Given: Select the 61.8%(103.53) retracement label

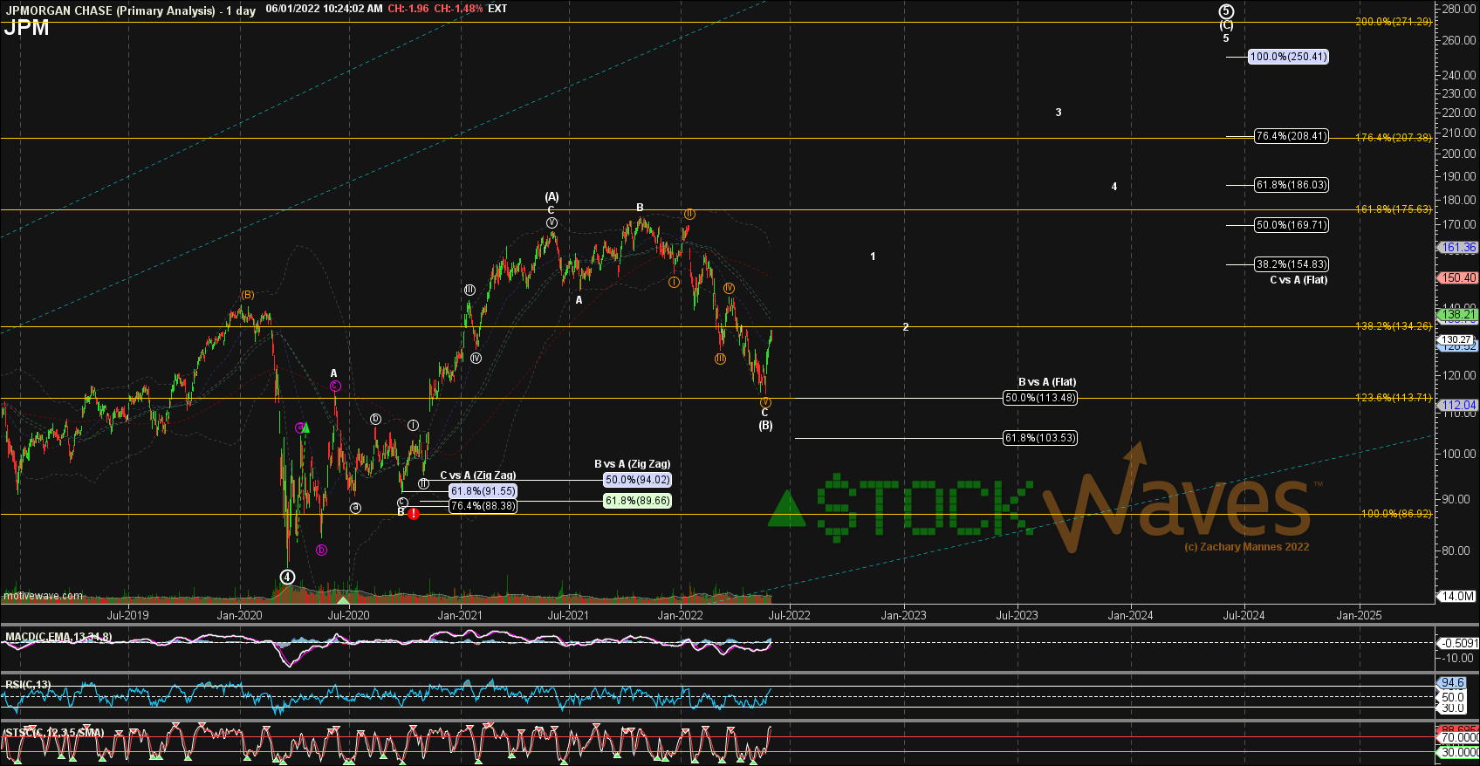Looking at the screenshot, I should coord(1040,438).
